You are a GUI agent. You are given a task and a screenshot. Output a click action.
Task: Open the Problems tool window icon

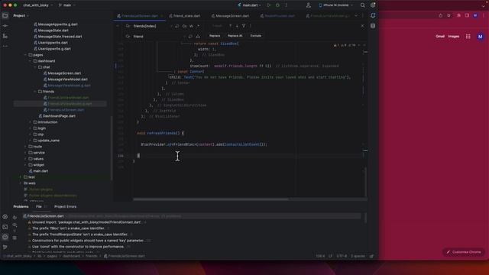5,237
